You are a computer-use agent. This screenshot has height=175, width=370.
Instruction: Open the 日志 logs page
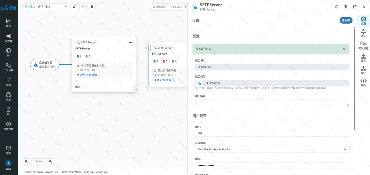(8, 96)
